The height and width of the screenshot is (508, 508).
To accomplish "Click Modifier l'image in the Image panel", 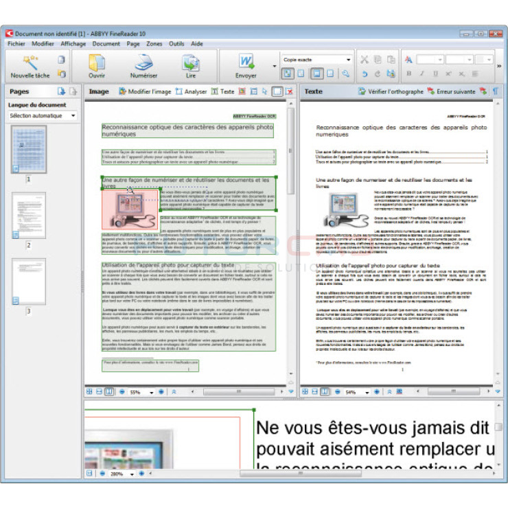I will click(x=145, y=91).
